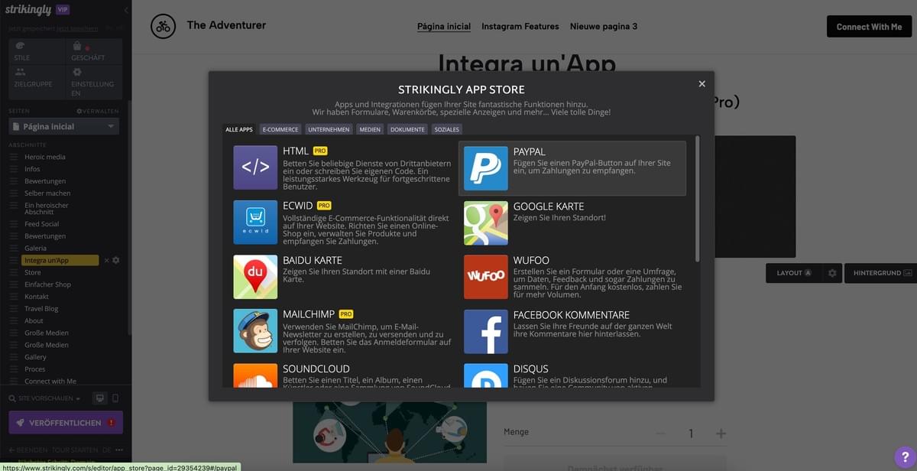This screenshot has width=917, height=471.
Task: Filter apps by Medien tab
Action: coord(370,129)
